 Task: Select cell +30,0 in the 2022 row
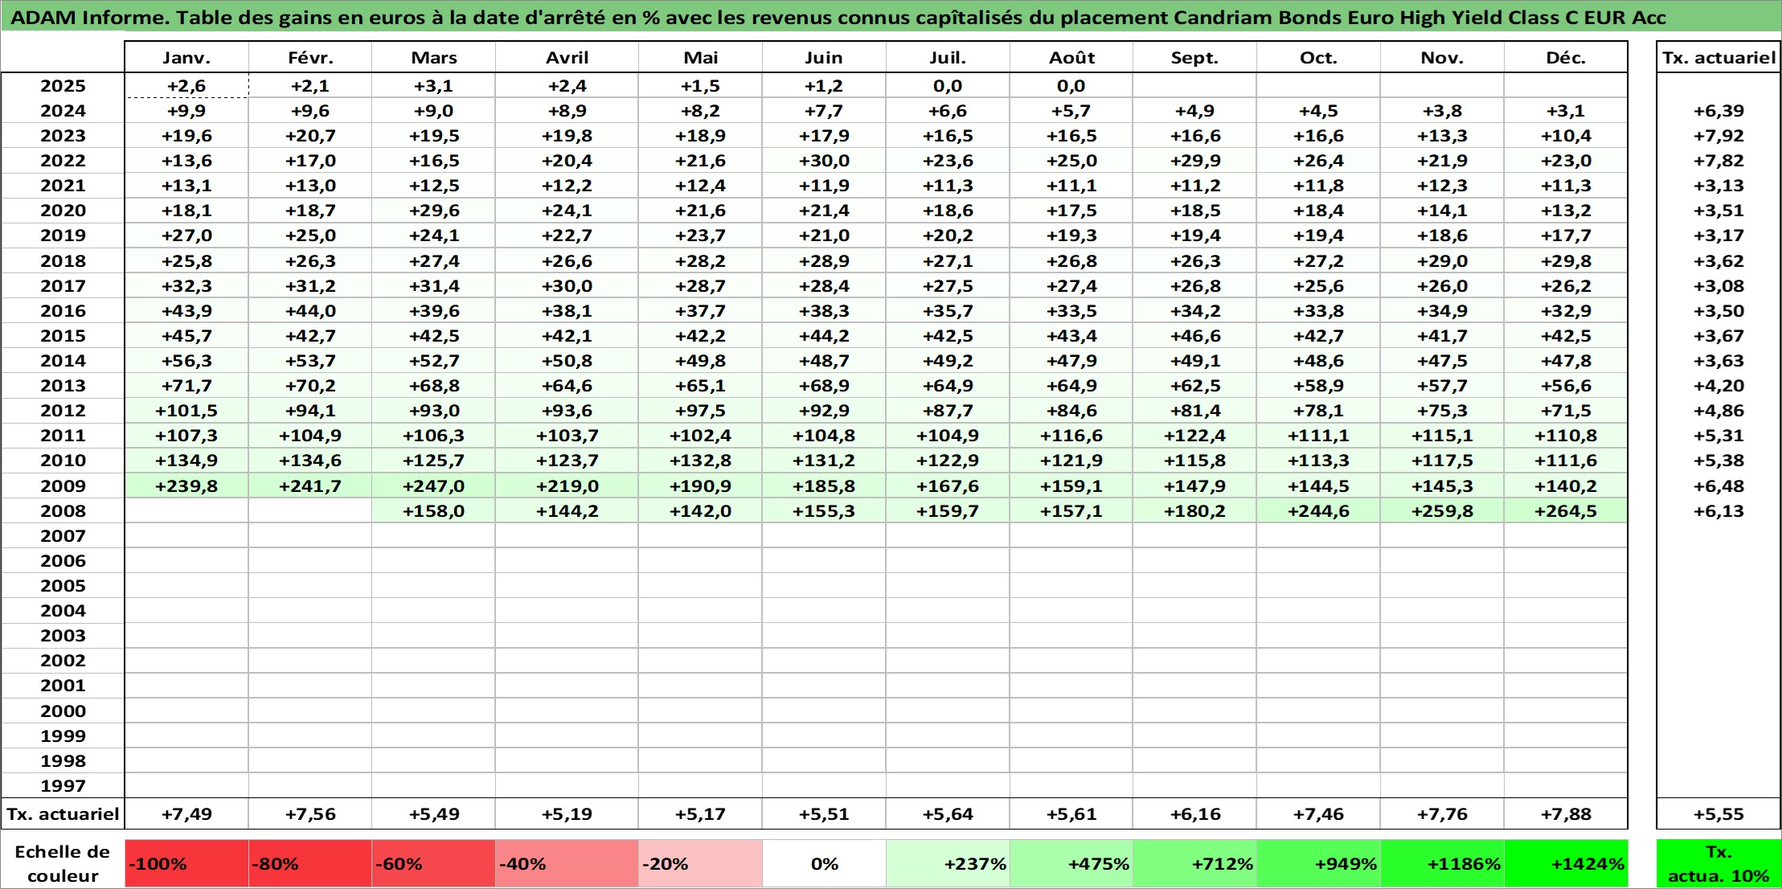[x=825, y=161]
